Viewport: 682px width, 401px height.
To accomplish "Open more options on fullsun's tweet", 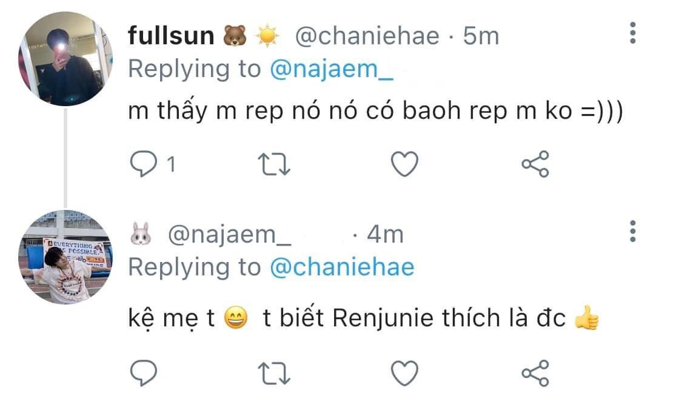I will point(632,33).
